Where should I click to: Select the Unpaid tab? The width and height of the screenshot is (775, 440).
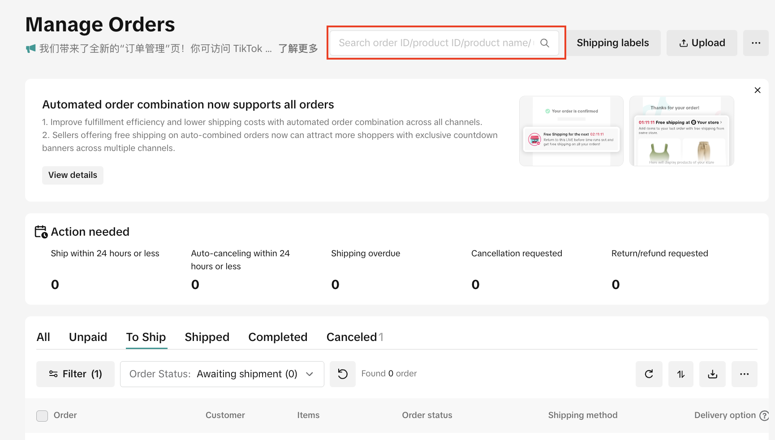coord(88,337)
